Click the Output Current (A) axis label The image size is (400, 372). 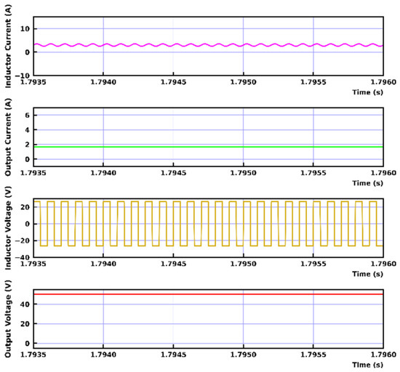[8, 137]
